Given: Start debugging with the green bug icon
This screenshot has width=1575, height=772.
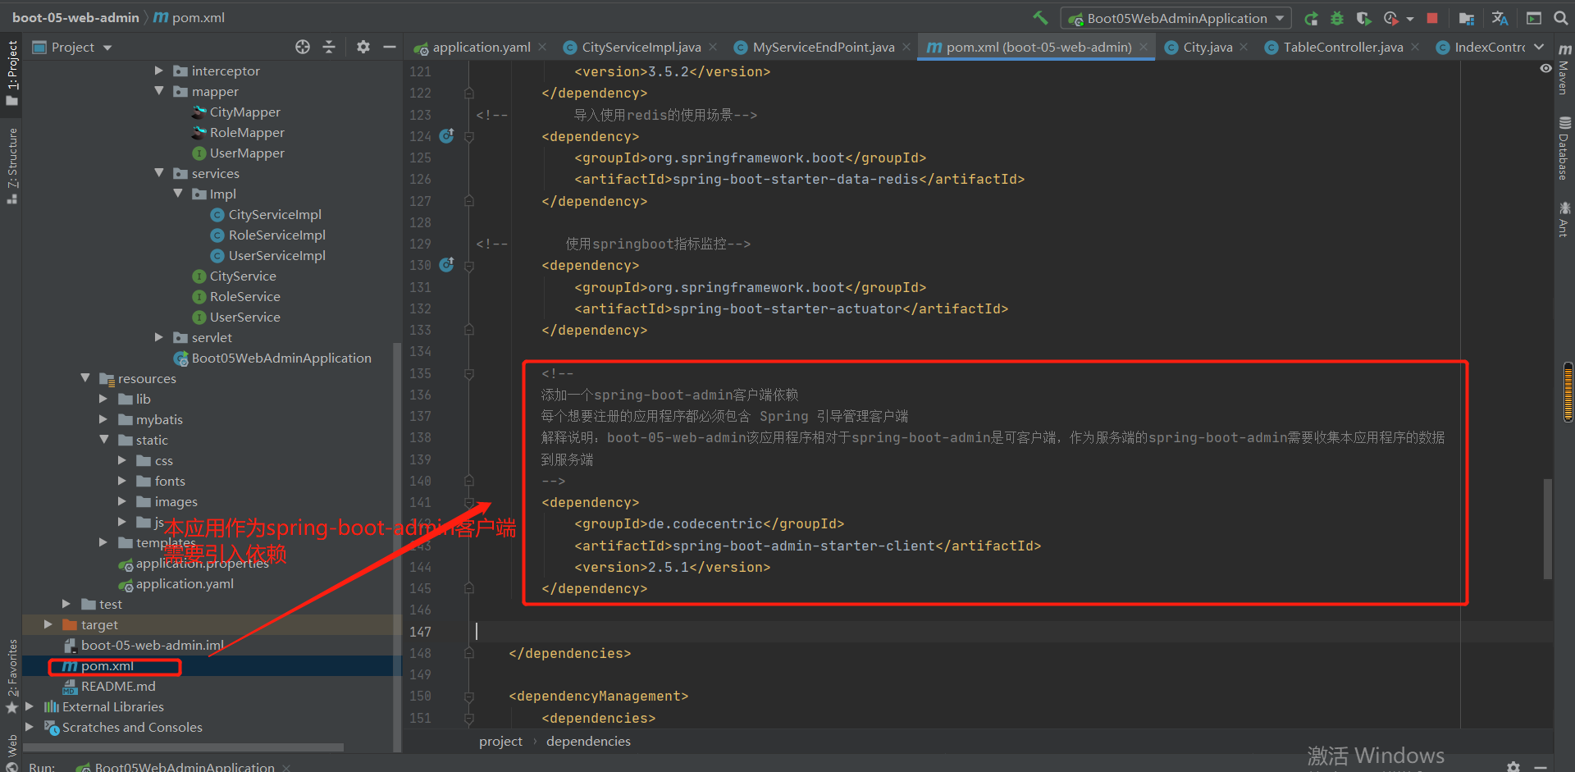Looking at the screenshot, I should tap(1337, 18).
